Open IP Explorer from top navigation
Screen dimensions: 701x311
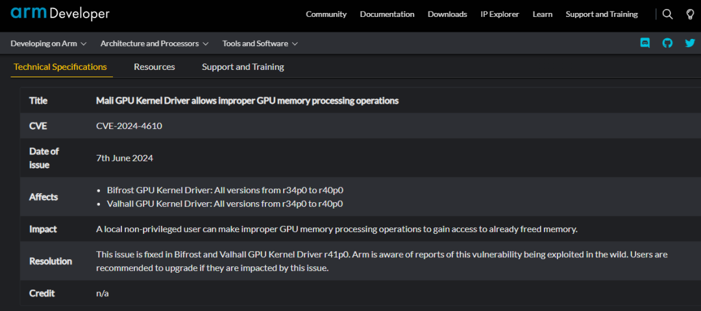(x=500, y=14)
